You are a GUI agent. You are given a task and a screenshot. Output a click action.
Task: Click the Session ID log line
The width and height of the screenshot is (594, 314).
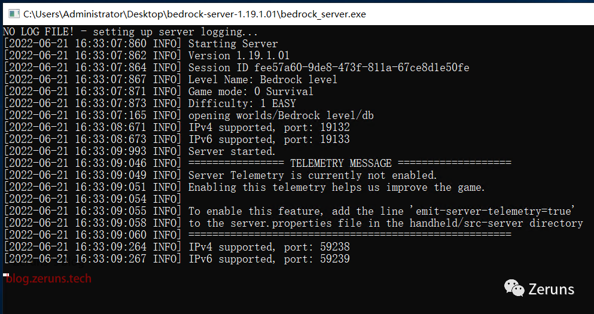click(x=236, y=68)
